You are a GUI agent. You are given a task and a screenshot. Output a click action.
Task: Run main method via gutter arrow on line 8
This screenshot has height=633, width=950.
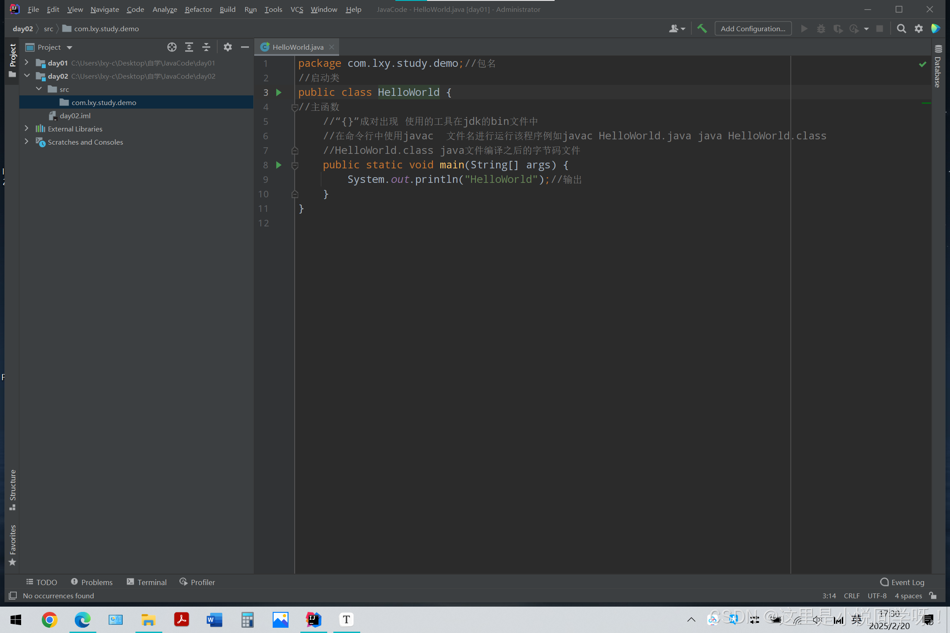(x=278, y=165)
